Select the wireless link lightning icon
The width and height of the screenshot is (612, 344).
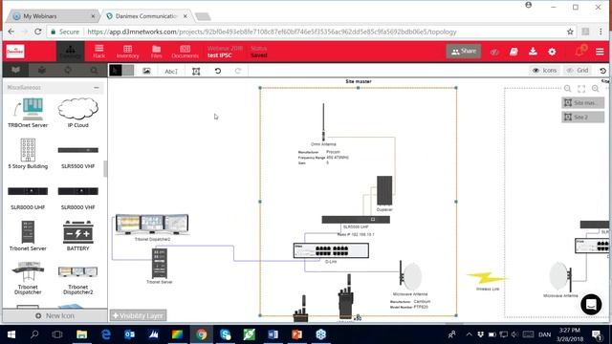[488, 278]
